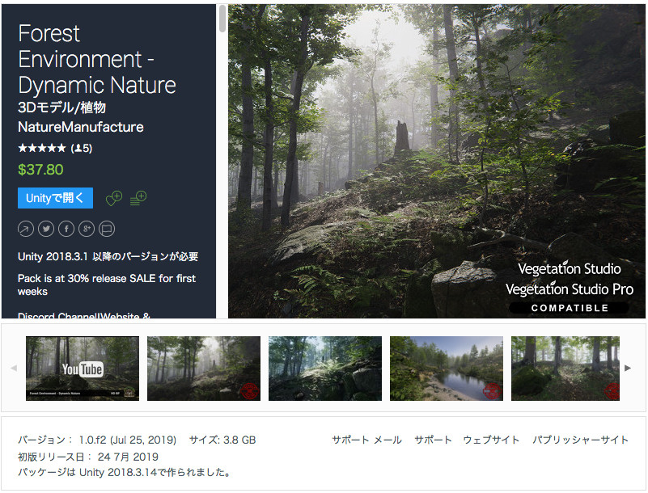This screenshot has width=648, height=493.
Task: Add asset to wishlist via heart plus icon
Action: click(114, 198)
